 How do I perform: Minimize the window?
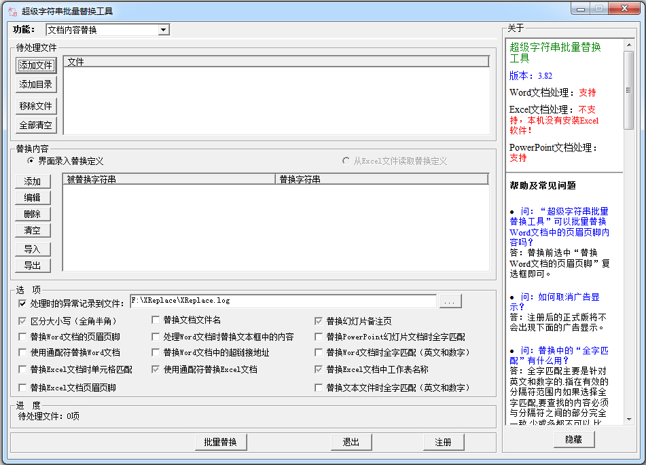pos(581,8)
